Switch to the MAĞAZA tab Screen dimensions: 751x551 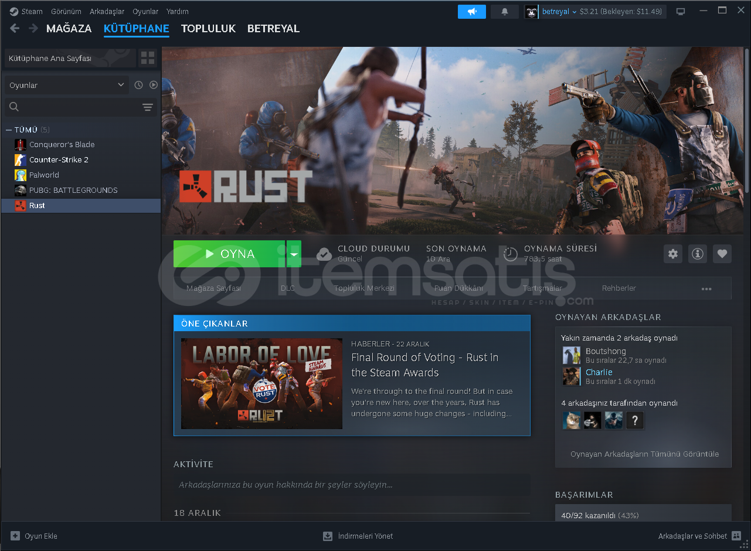69,29
